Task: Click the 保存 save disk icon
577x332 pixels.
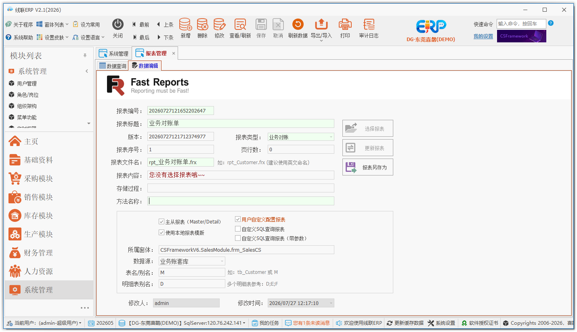Action: 261,25
